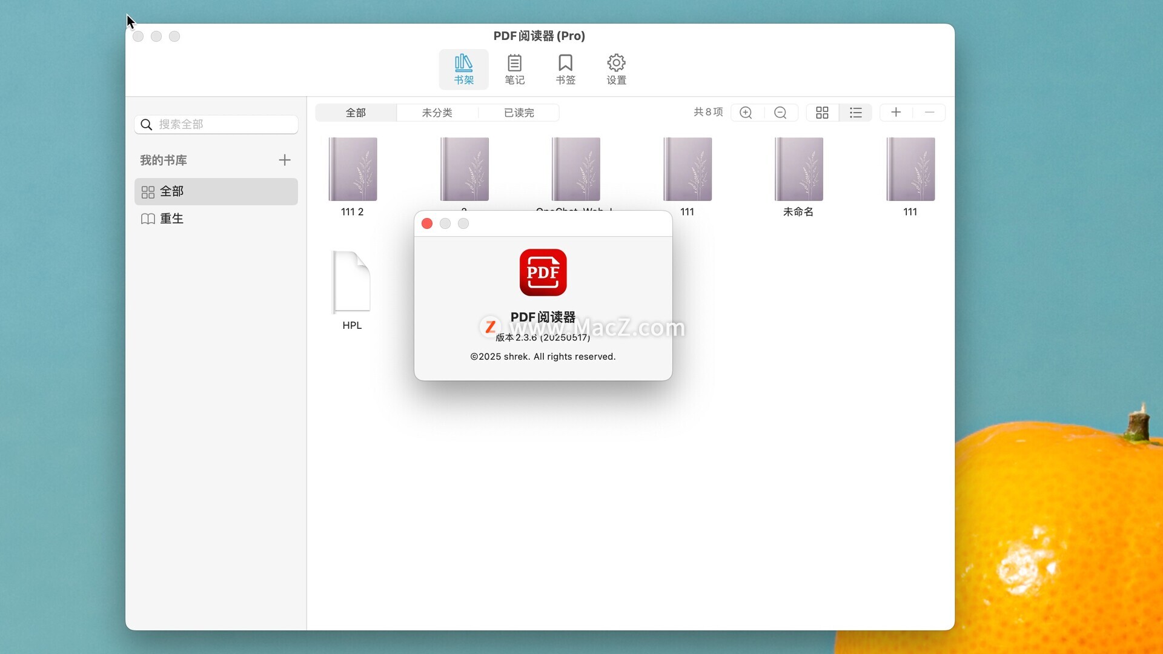
Task: Click the 共8项 item count label
Action: tap(708, 112)
